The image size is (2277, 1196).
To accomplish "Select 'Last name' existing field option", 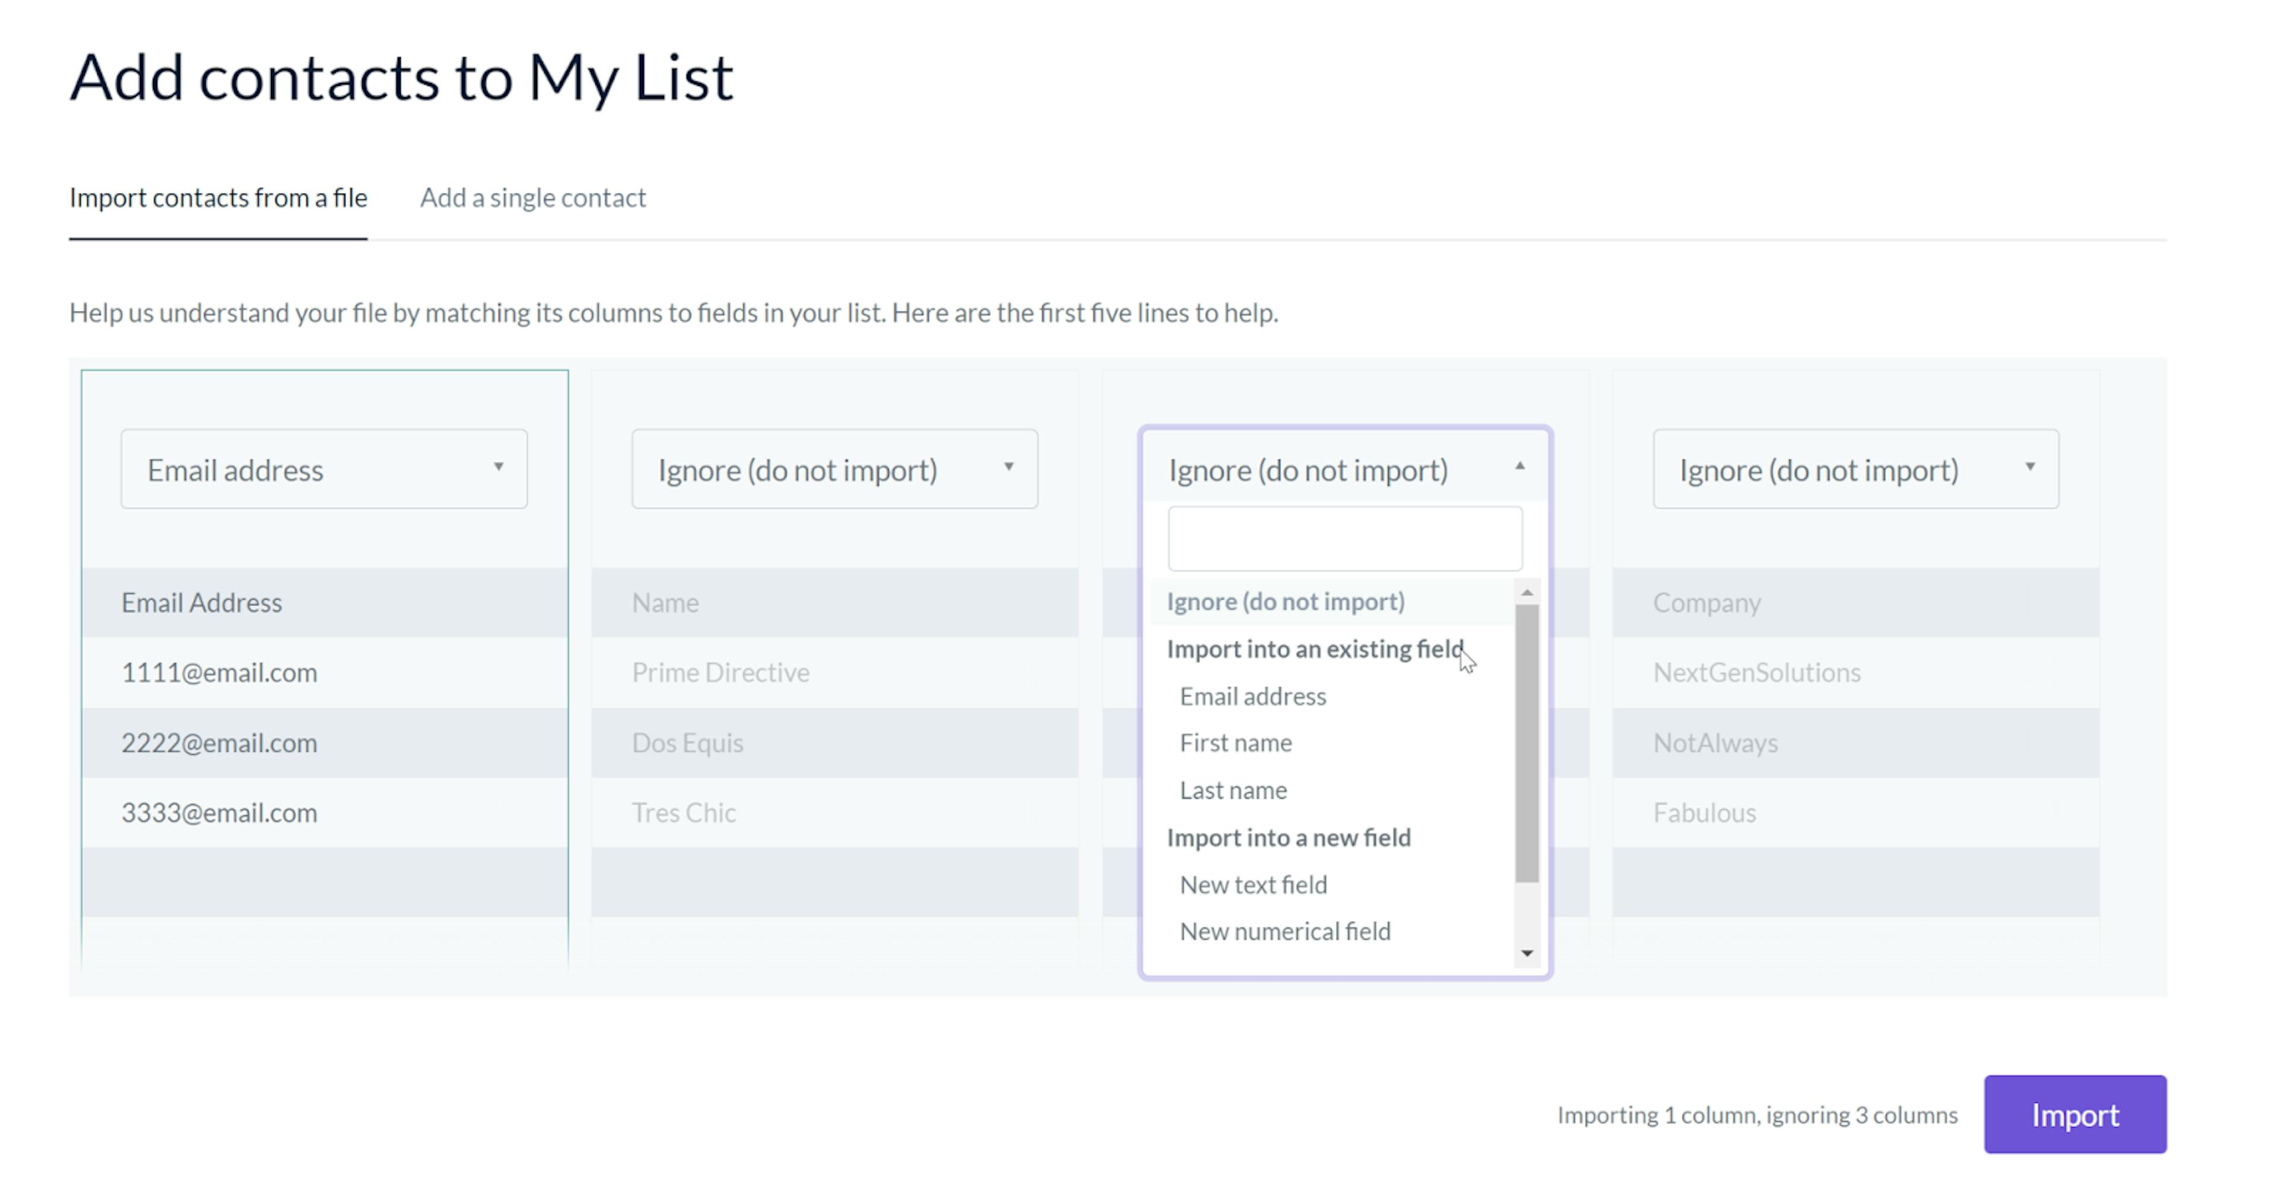I will [1232, 789].
